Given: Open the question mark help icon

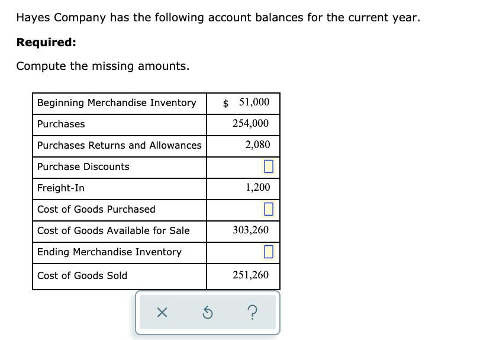Looking at the screenshot, I should point(253,313).
